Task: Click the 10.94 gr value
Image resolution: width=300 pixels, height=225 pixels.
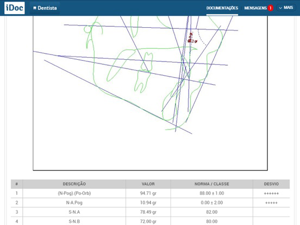Action: tap(148, 203)
